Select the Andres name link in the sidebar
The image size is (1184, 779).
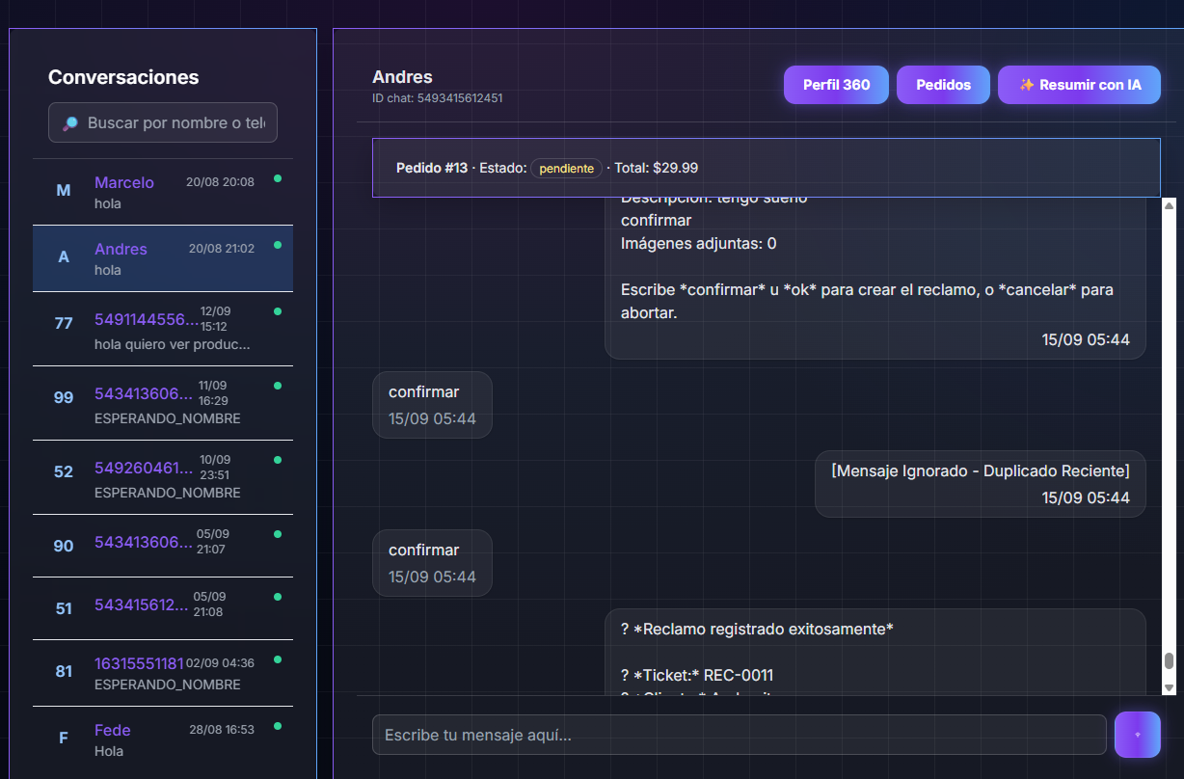coord(121,249)
